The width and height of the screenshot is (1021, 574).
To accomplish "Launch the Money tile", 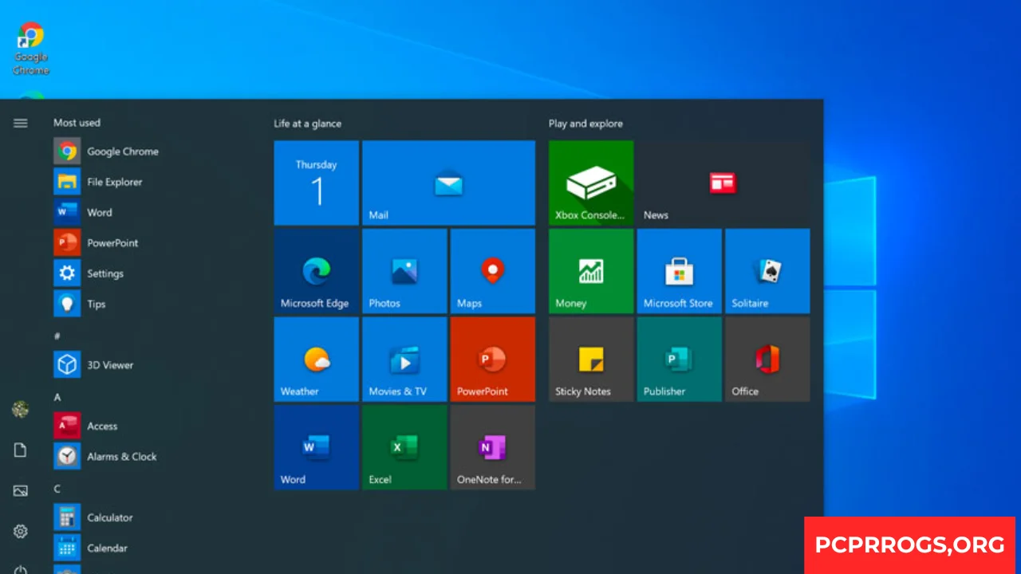I will pyautogui.click(x=591, y=271).
